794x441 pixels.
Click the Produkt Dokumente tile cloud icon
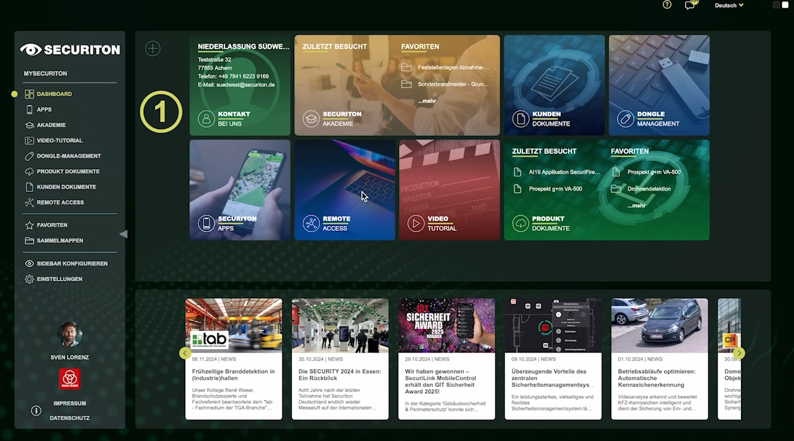pyautogui.click(x=521, y=223)
